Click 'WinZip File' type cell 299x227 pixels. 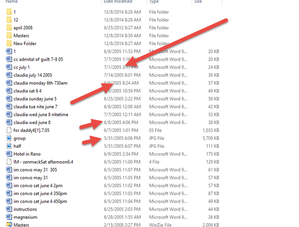coord(160,225)
